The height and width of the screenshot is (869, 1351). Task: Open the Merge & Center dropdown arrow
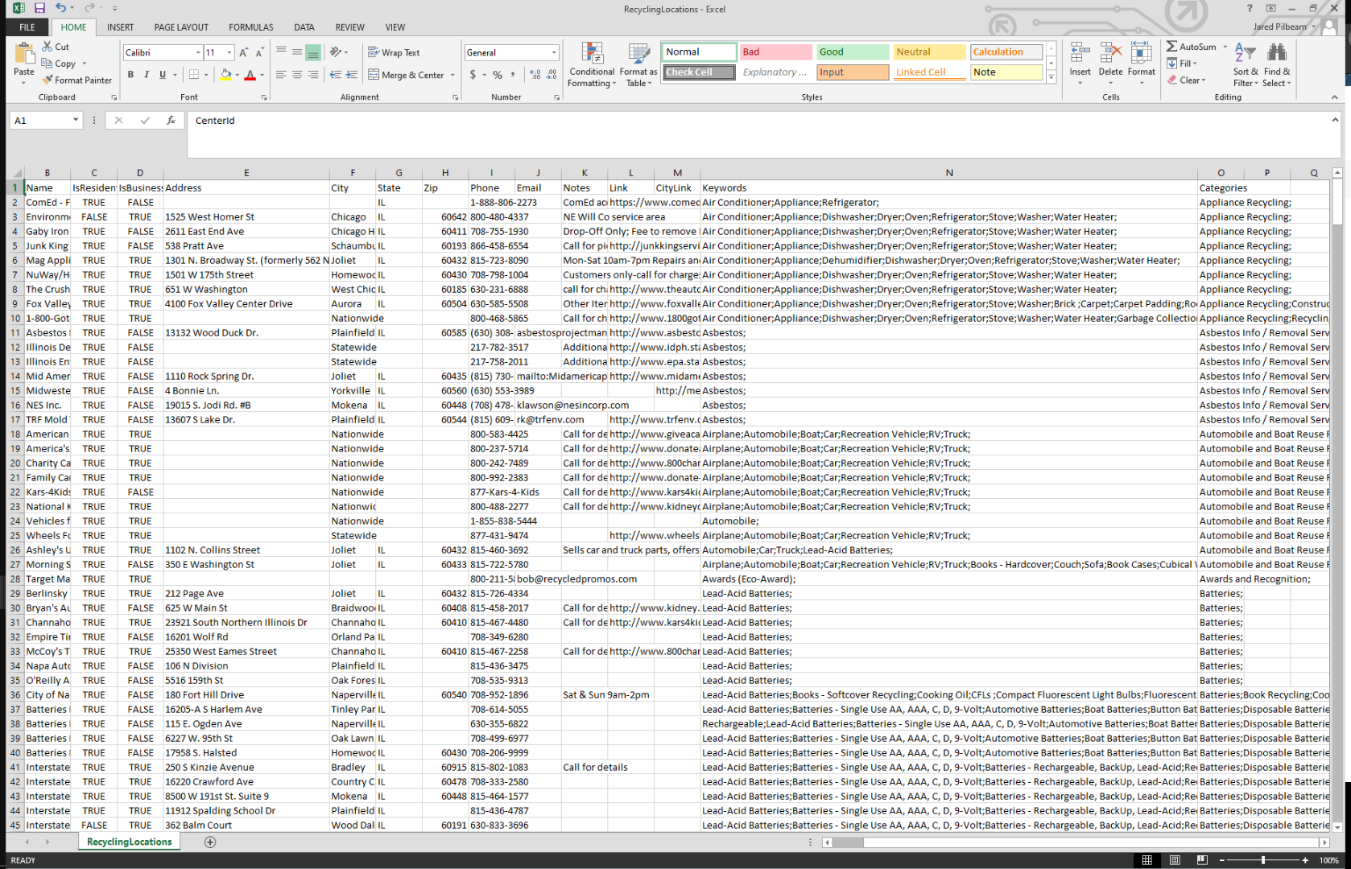pos(452,75)
